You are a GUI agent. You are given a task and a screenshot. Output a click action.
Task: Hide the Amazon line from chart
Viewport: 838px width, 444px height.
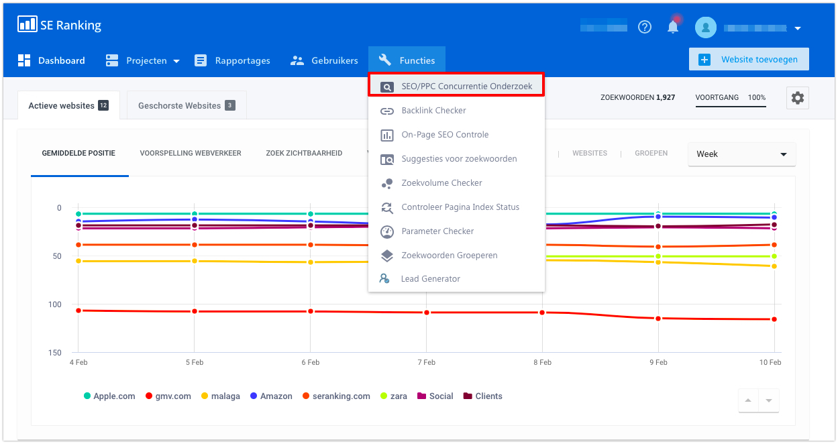(271, 396)
